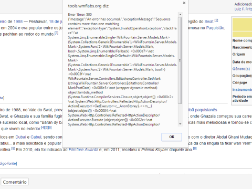Image resolution: width=252 pixels, height=189 pixels.
Task: Open the Instrumento infobox link
Action: click(242, 90)
